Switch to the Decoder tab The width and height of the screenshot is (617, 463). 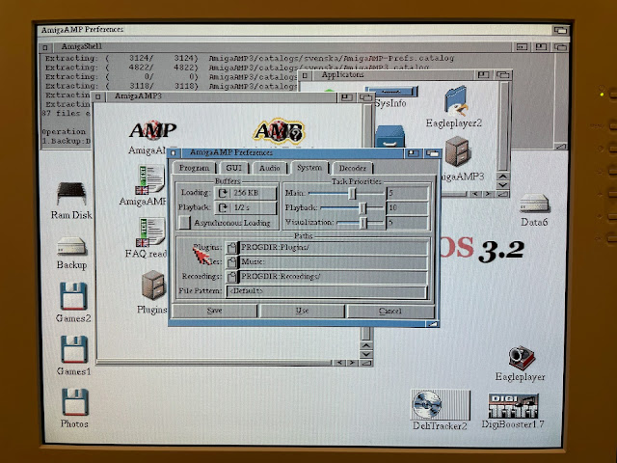(x=352, y=168)
